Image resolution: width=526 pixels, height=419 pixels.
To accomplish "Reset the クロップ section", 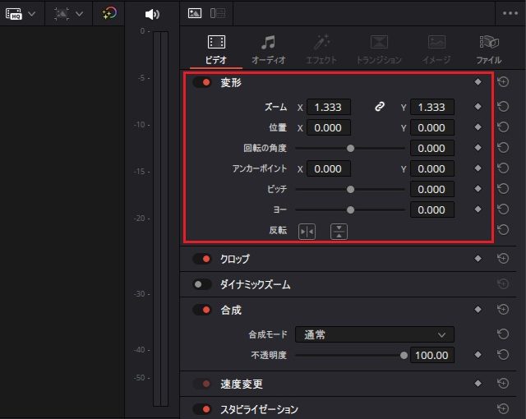I will point(503,259).
